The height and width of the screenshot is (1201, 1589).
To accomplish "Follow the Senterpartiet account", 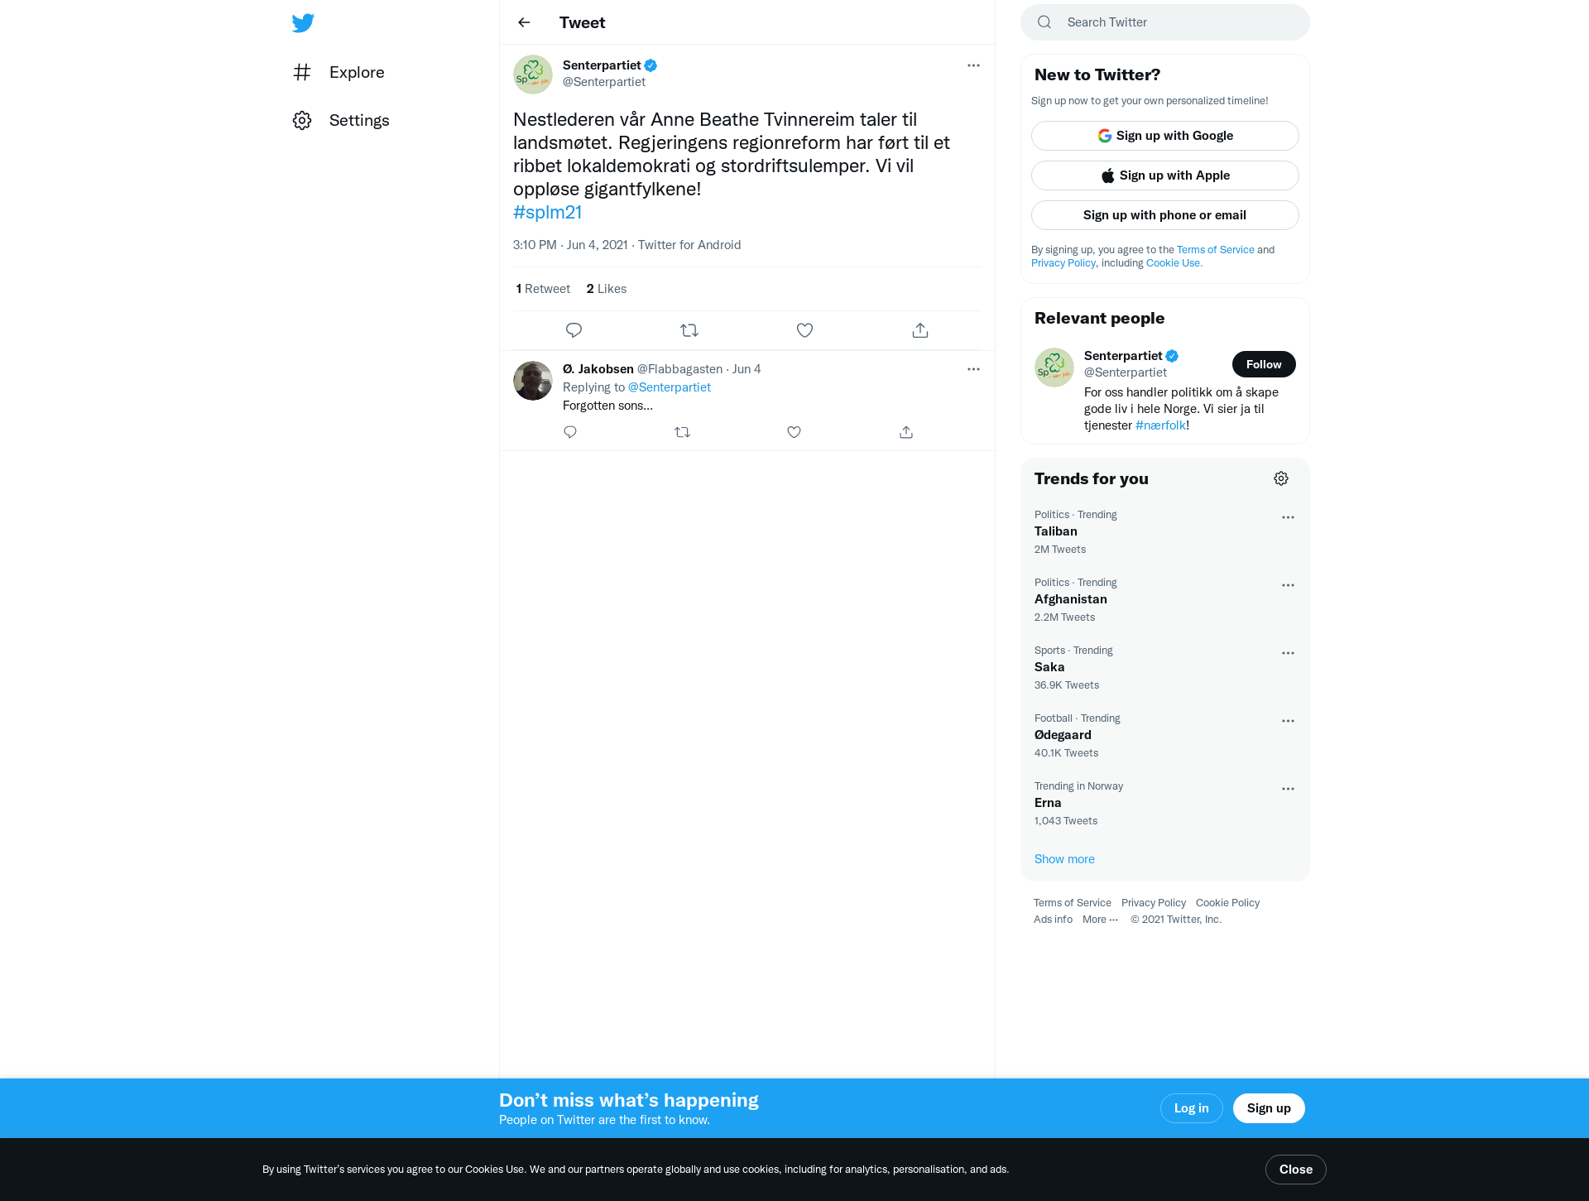I will (1264, 364).
